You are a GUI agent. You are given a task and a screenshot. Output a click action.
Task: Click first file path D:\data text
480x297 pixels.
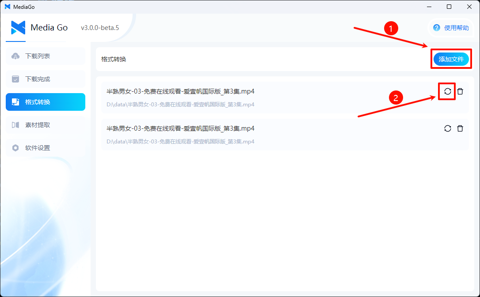click(x=180, y=105)
